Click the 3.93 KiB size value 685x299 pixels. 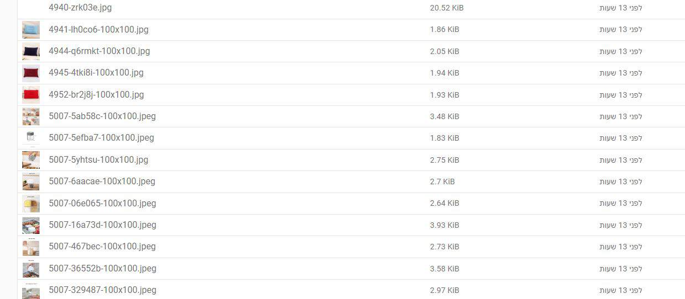coord(445,225)
